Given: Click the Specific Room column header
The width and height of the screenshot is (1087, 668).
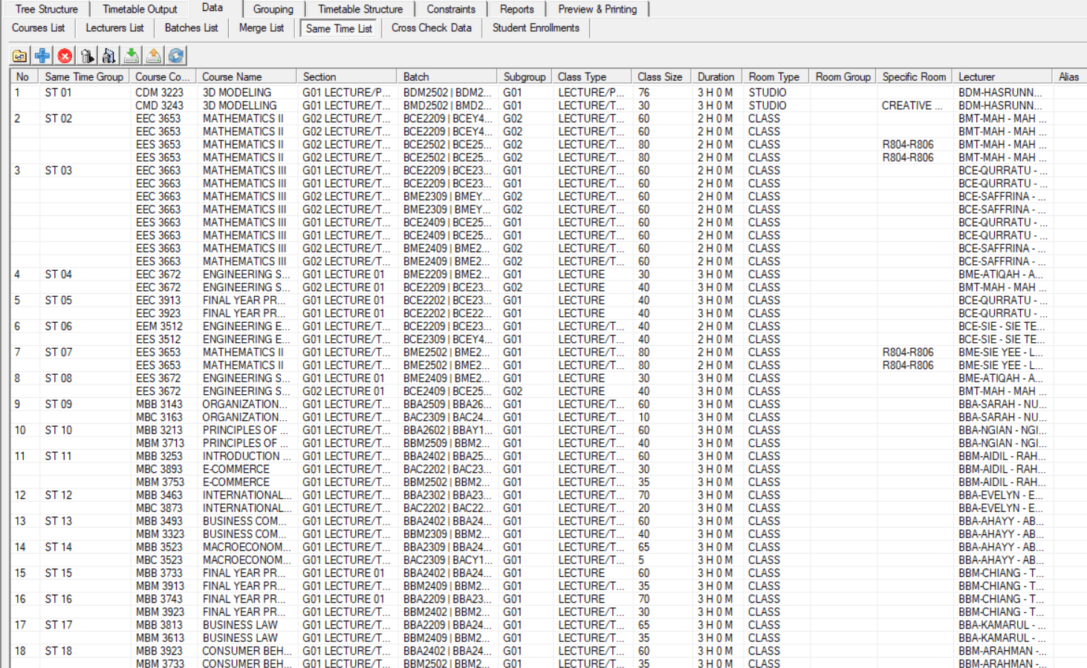Looking at the screenshot, I should pyautogui.click(x=915, y=76).
